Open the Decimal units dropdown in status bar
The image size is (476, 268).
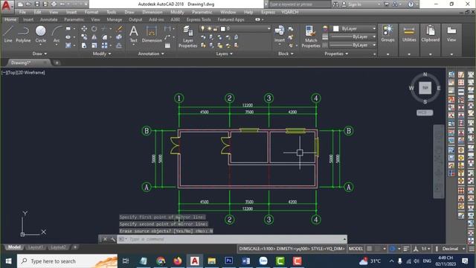click(x=453, y=249)
